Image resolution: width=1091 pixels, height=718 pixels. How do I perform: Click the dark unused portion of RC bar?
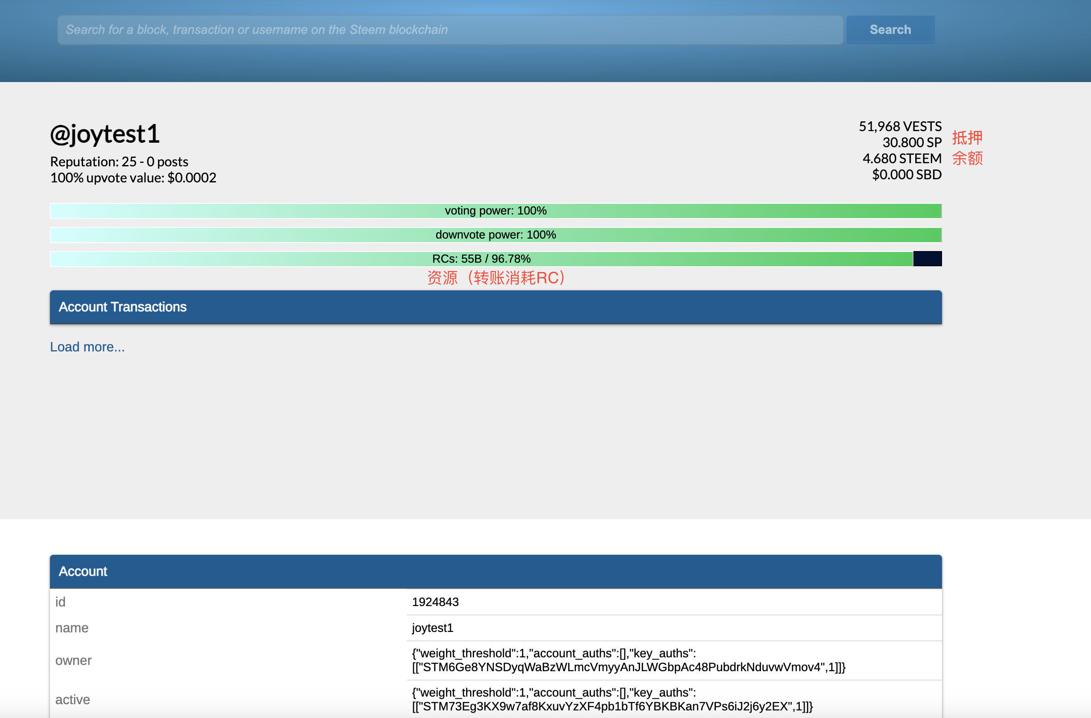click(x=927, y=259)
